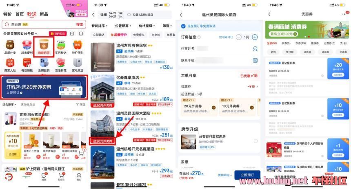Tap the contact picker icon beside 住客姓名
351x189 pixels.
click(255, 48)
